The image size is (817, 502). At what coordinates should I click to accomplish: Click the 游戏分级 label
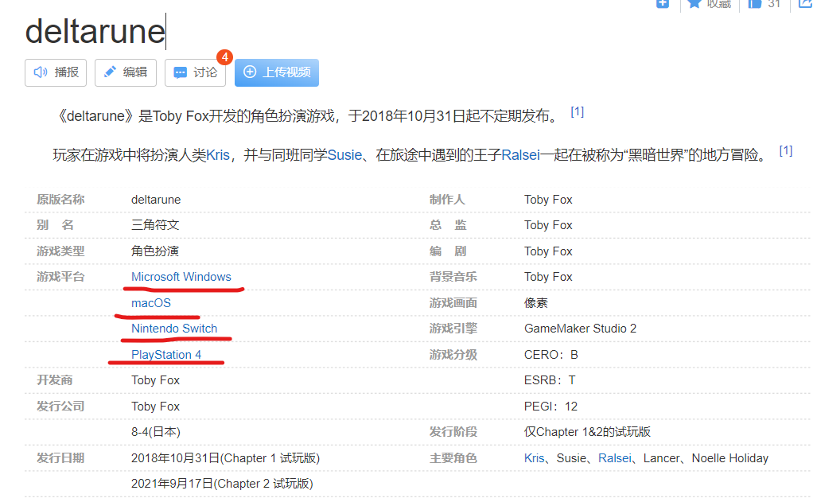[x=453, y=355]
